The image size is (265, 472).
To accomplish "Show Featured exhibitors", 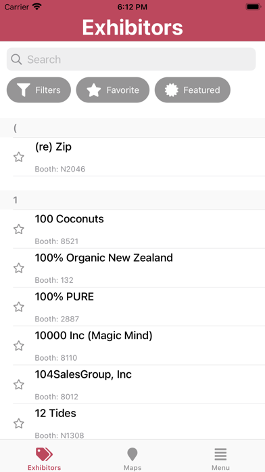I will 193,90.
